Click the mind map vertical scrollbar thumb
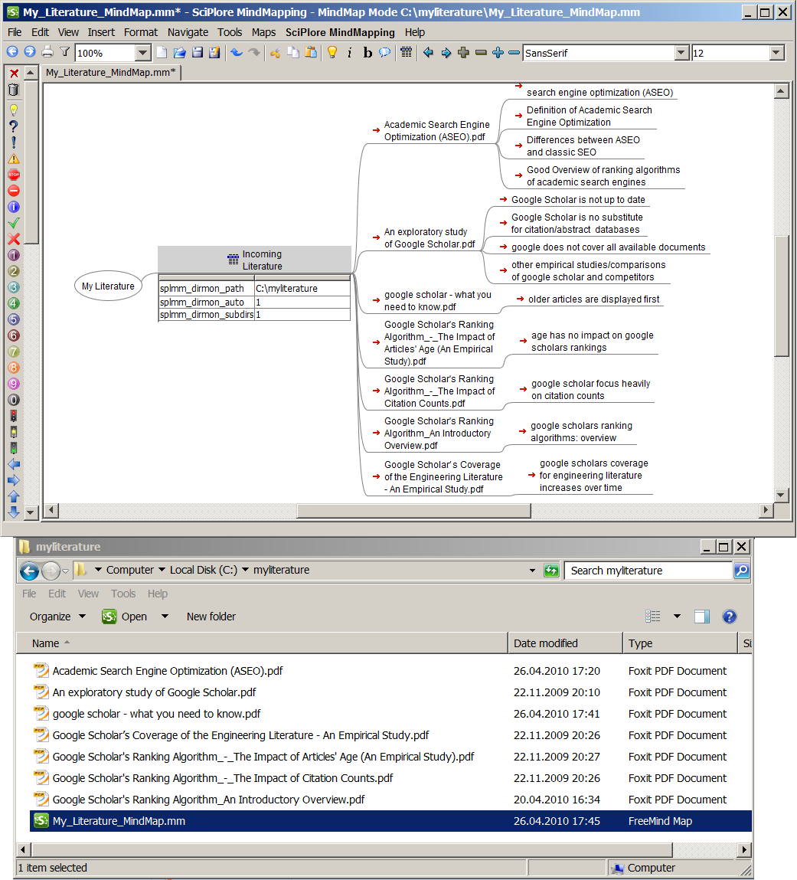The image size is (797, 880). (x=781, y=296)
